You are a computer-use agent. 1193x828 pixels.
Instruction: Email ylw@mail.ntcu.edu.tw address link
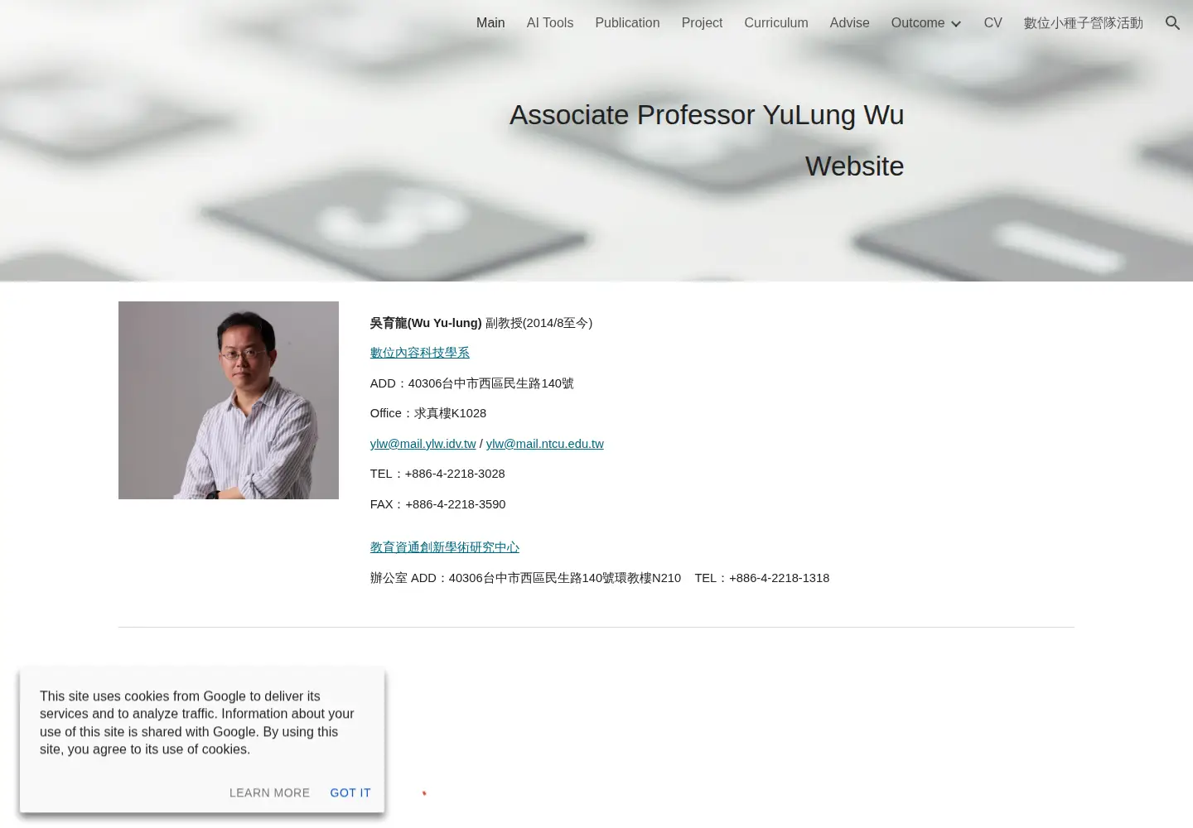[545, 444]
